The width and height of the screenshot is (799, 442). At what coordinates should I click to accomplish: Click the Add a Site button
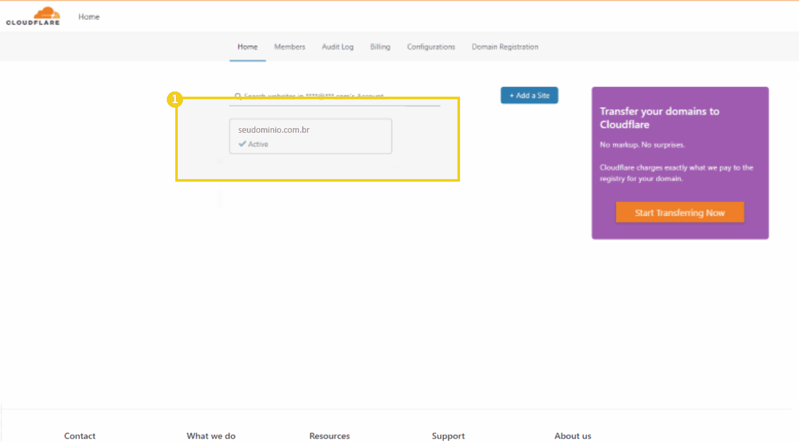[x=530, y=95]
